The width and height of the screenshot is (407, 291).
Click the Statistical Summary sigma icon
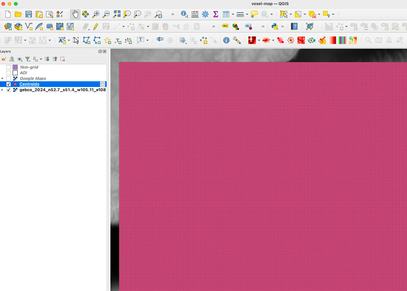215,15
